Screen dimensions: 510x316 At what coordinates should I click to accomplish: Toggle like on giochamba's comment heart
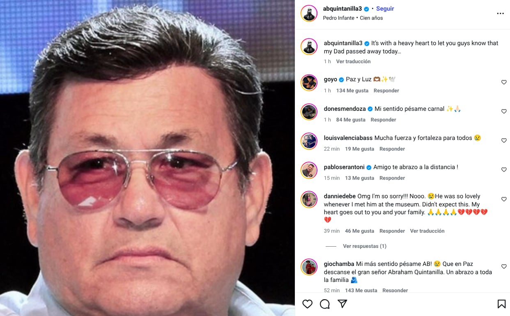point(504,266)
